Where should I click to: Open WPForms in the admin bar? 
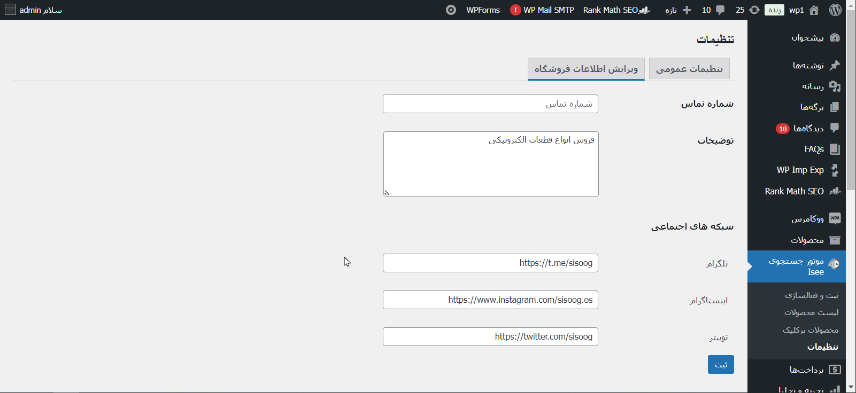click(483, 10)
